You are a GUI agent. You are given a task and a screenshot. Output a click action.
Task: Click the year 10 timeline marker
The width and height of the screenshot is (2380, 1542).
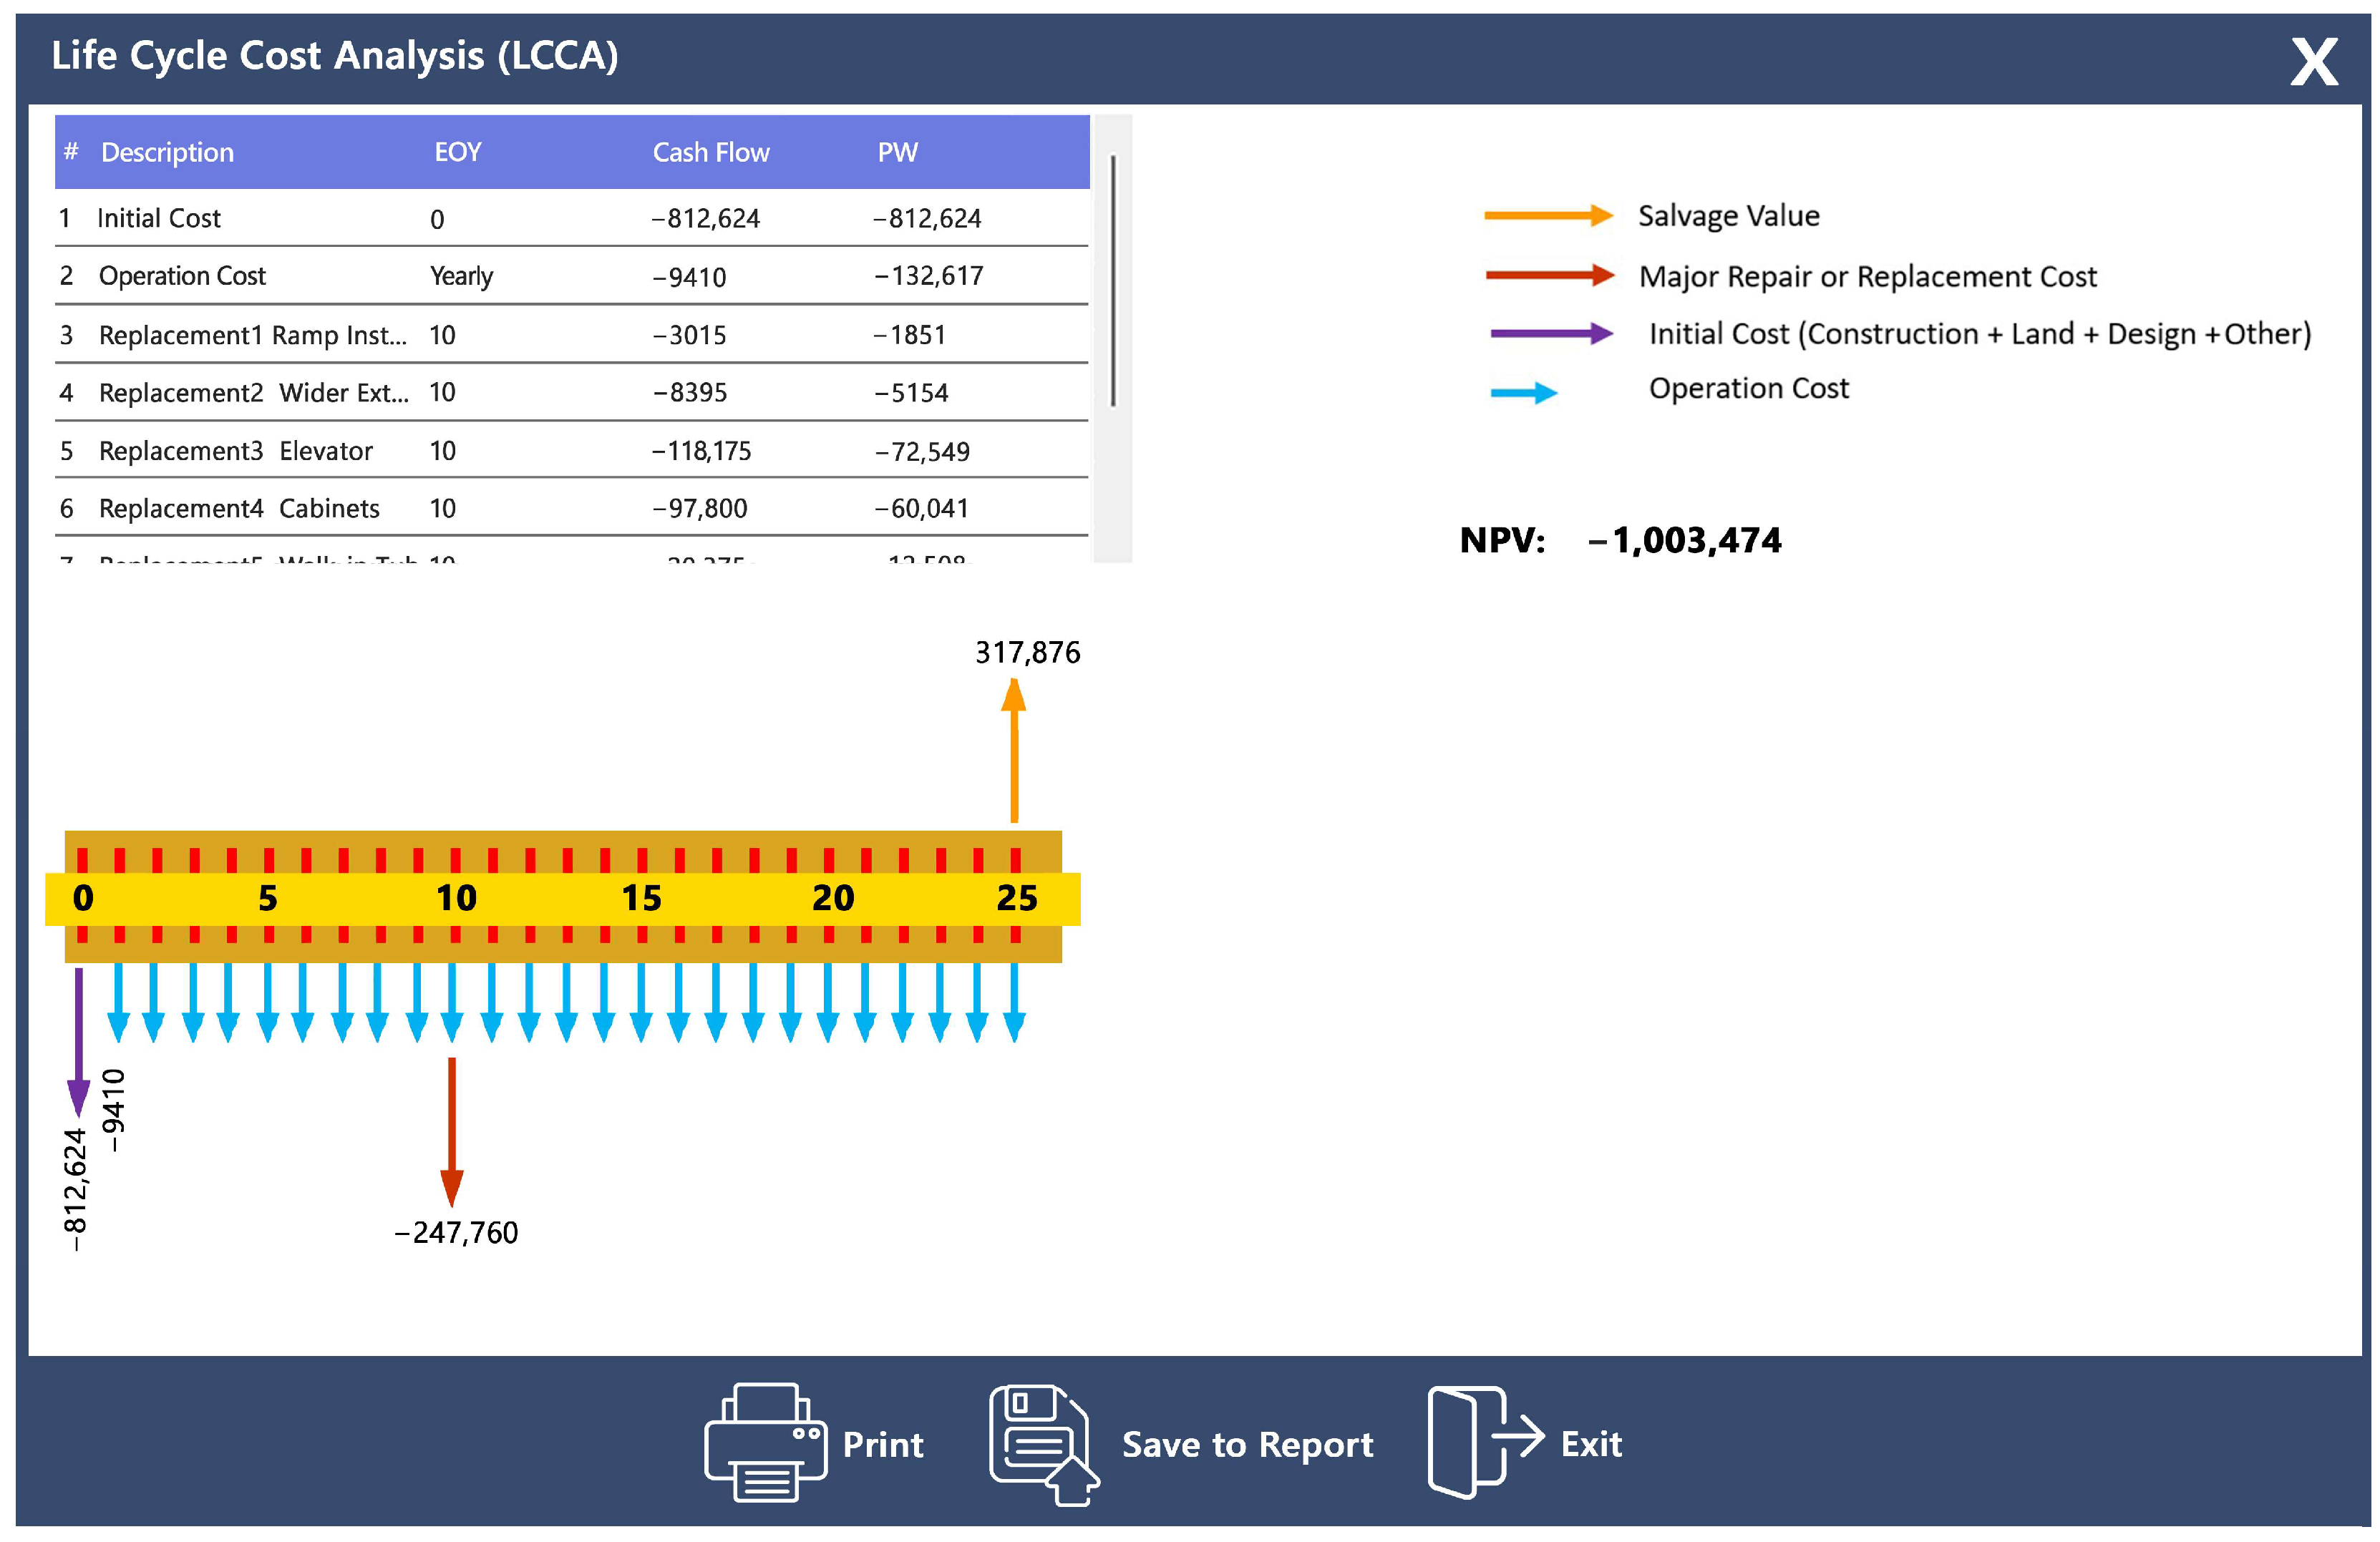click(456, 897)
